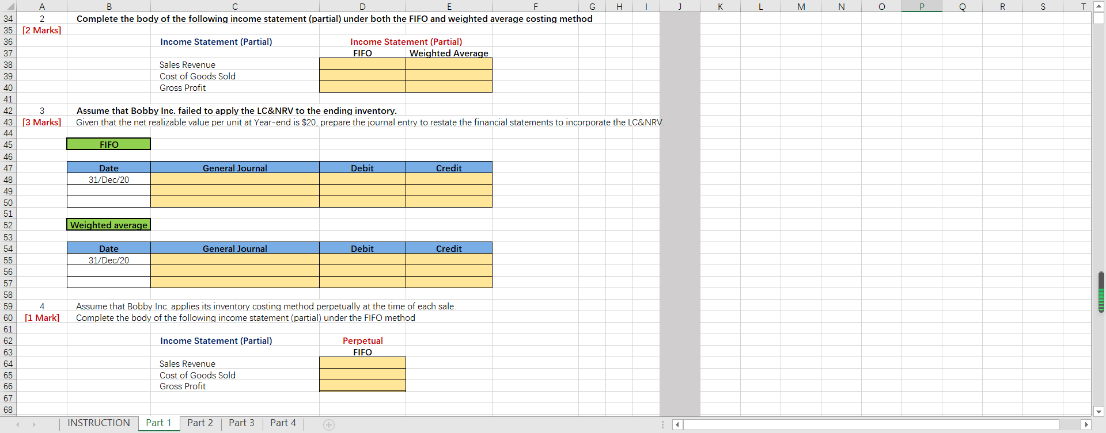Screen dimensions: 1106x433
Task: Switch to the Part 2 sheet
Action: 200,423
